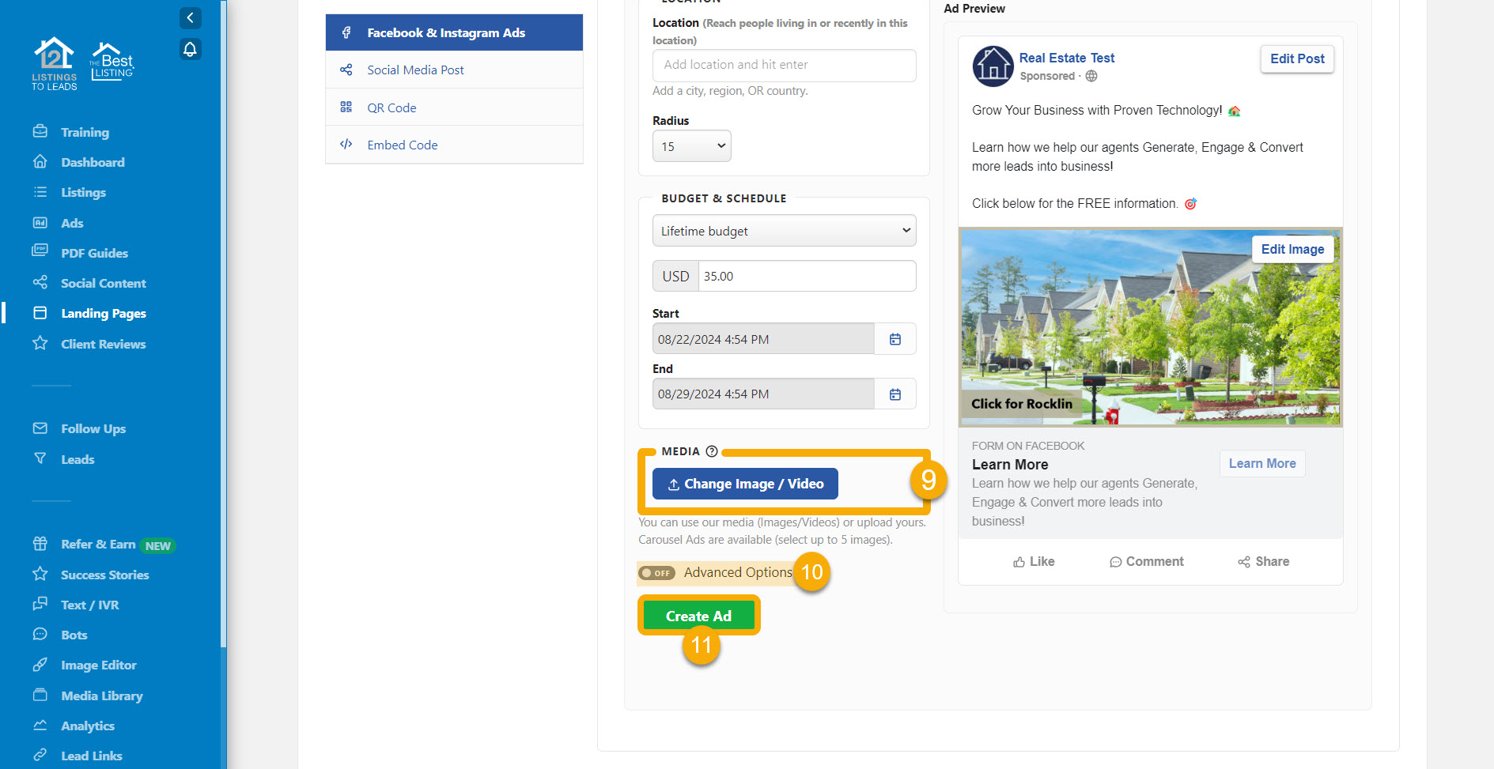1494x769 pixels.
Task: Open the Radius dropdown
Action: click(691, 146)
